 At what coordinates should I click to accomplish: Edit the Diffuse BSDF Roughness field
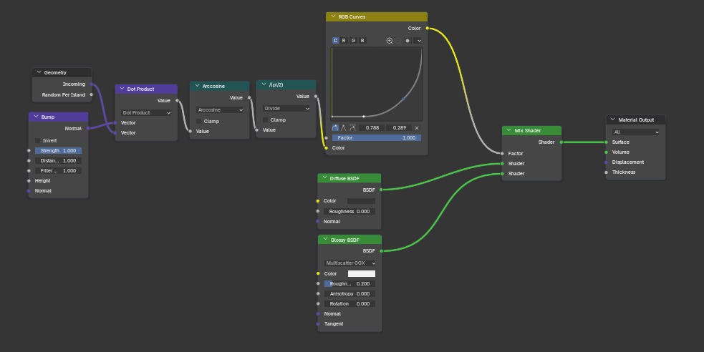click(349, 211)
